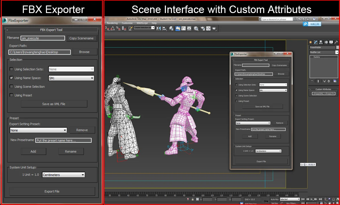Click Remove preset button in left panel
This screenshot has width=340, height=205.
point(82,130)
